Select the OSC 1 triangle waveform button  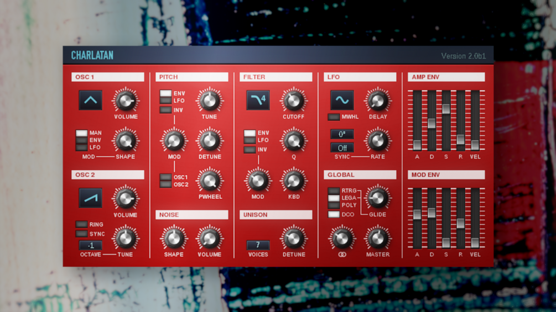tap(90, 100)
